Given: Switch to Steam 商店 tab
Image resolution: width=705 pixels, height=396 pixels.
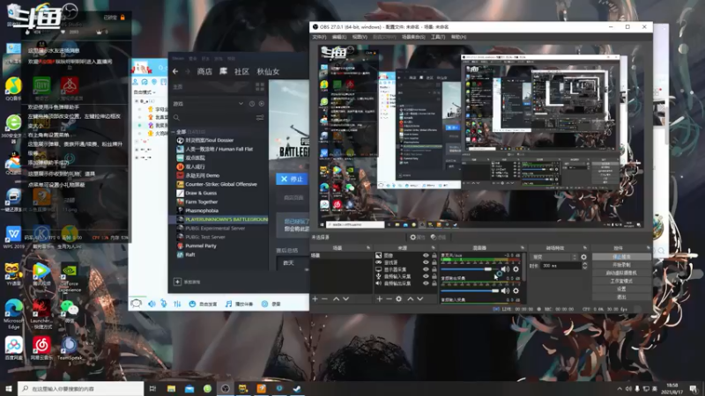Looking at the screenshot, I should tap(204, 71).
